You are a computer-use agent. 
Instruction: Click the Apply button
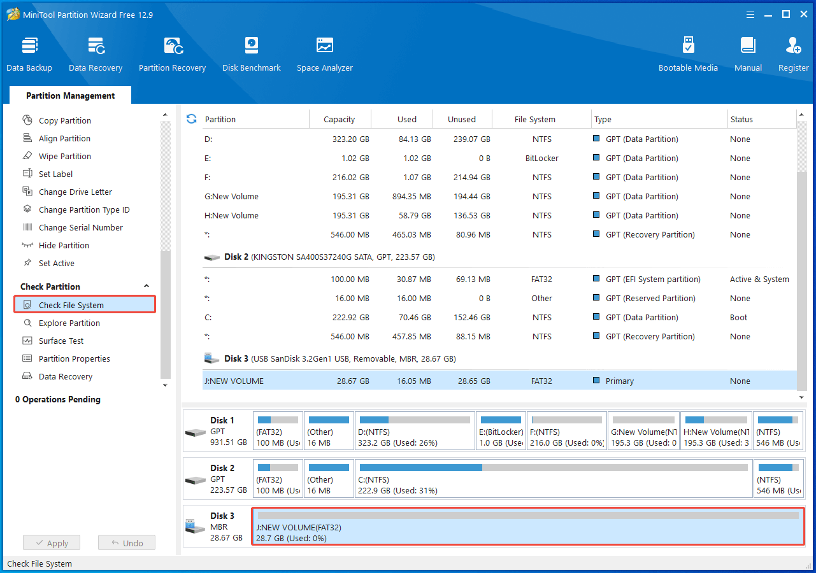coord(51,542)
